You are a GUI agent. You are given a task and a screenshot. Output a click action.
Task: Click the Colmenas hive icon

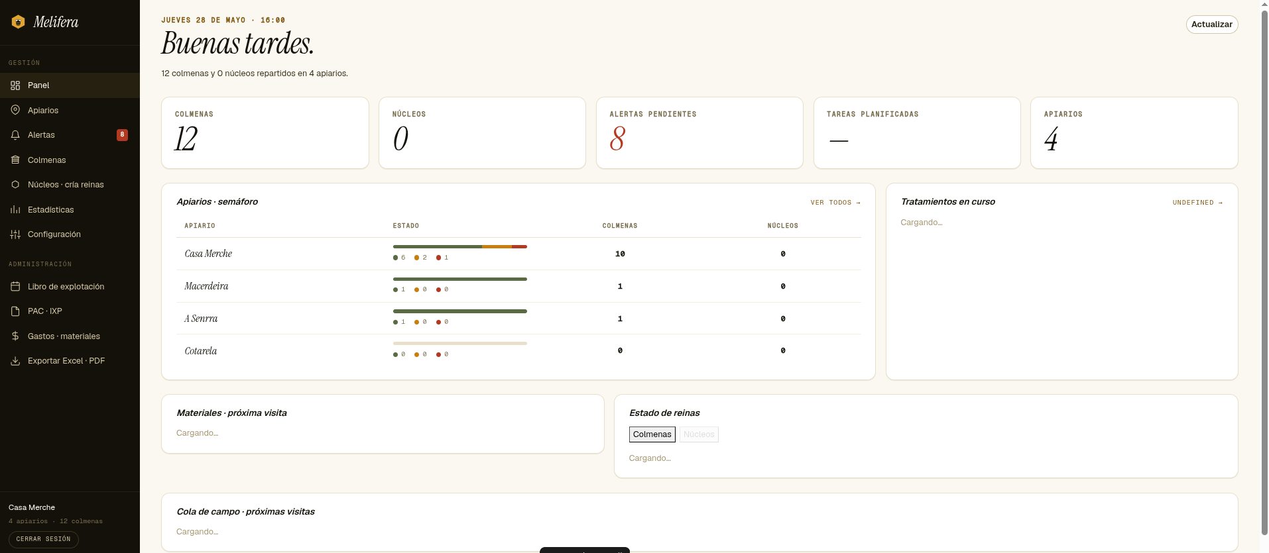pyautogui.click(x=15, y=160)
